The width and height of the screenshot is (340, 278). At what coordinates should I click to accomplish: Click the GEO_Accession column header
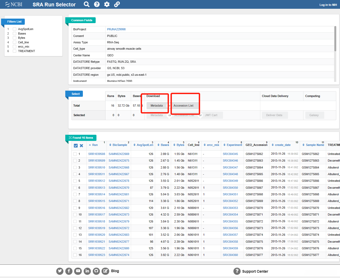point(256,145)
